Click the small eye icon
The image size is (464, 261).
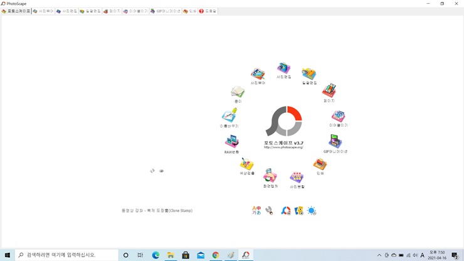[161, 171]
